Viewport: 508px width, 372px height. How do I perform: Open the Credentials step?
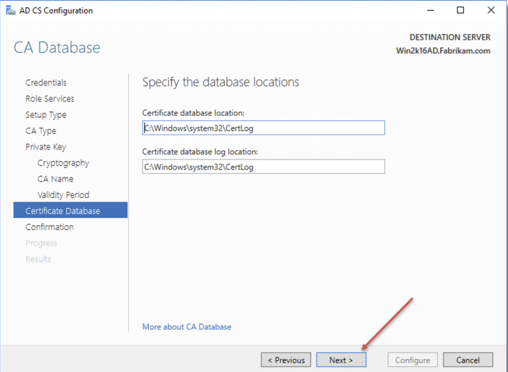(x=46, y=83)
